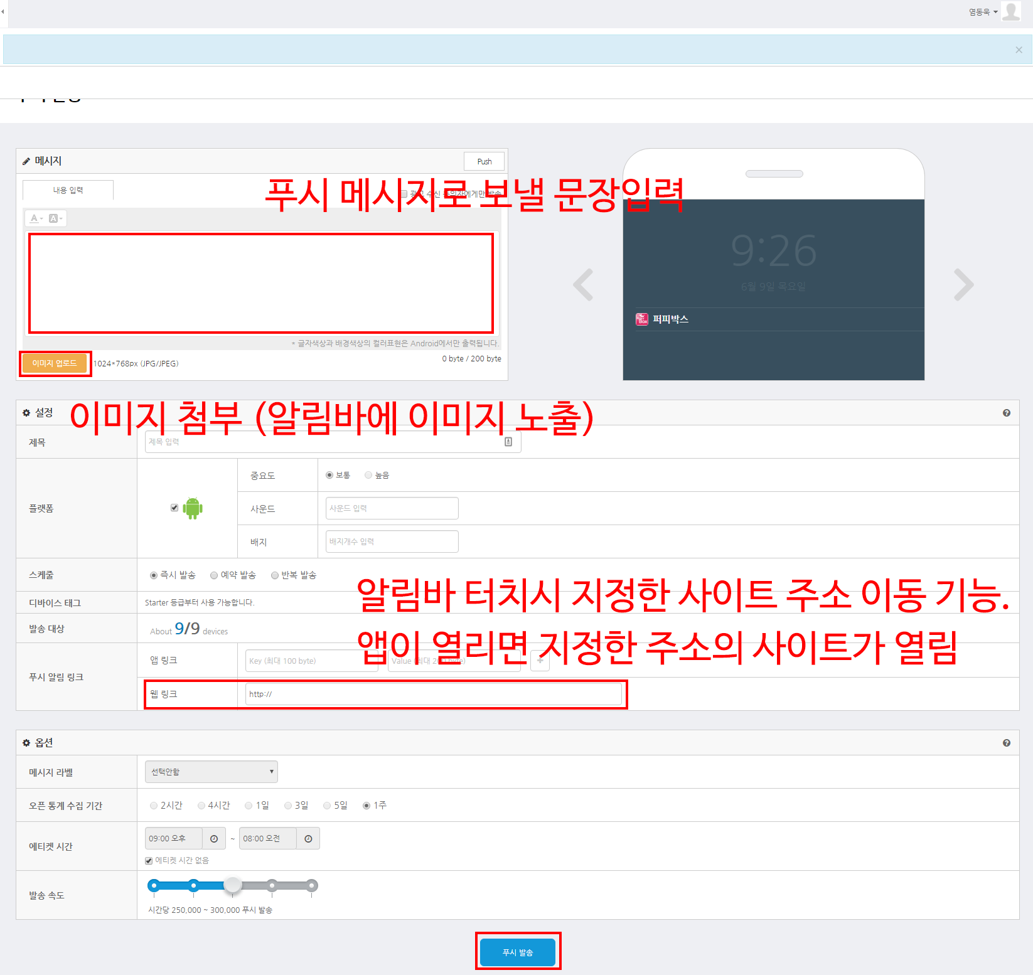Click the 발송 속도 slider handle
Viewport: 1033px width, 975px height.
(x=233, y=885)
